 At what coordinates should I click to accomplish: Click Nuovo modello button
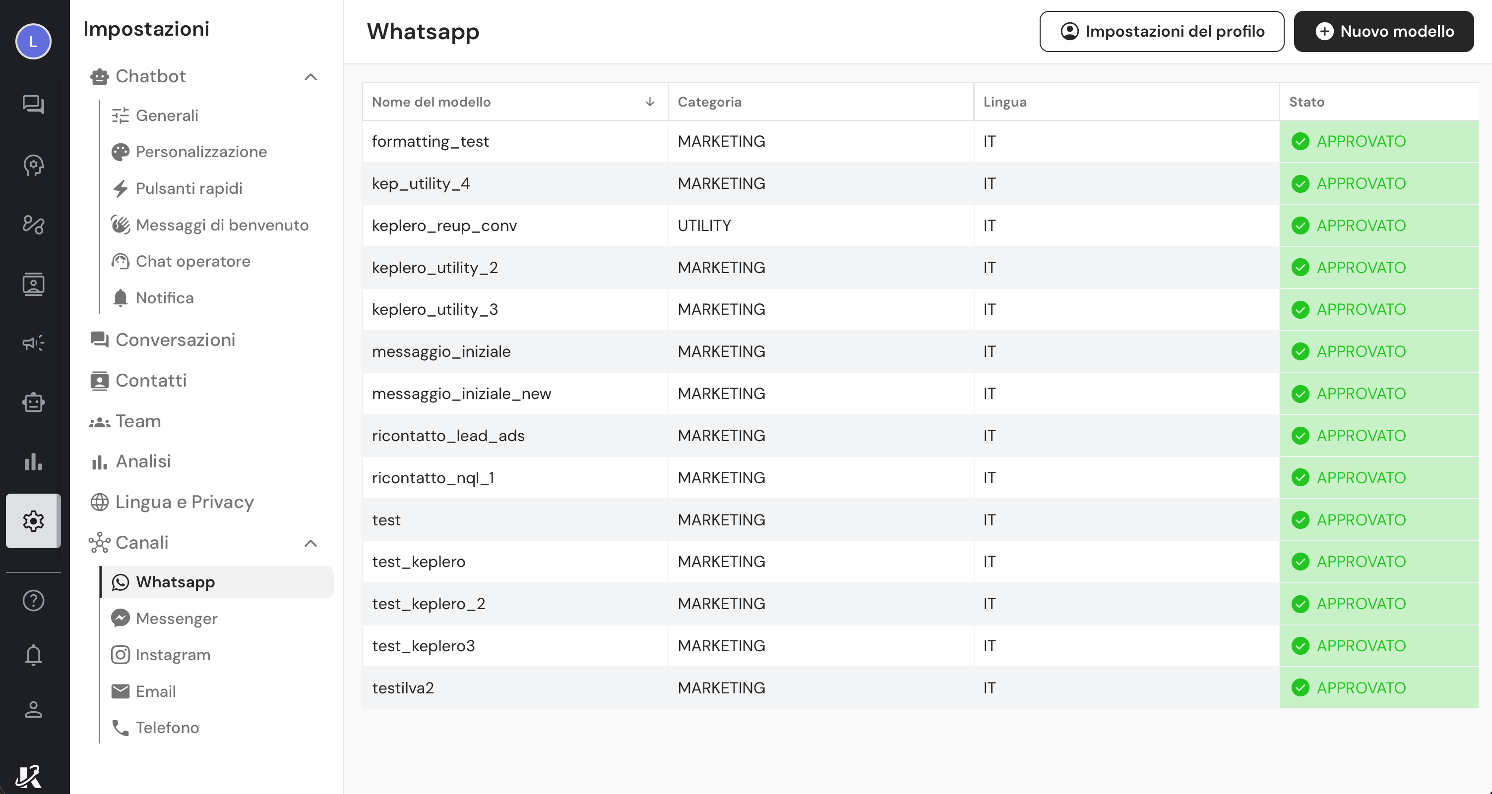1383,31
